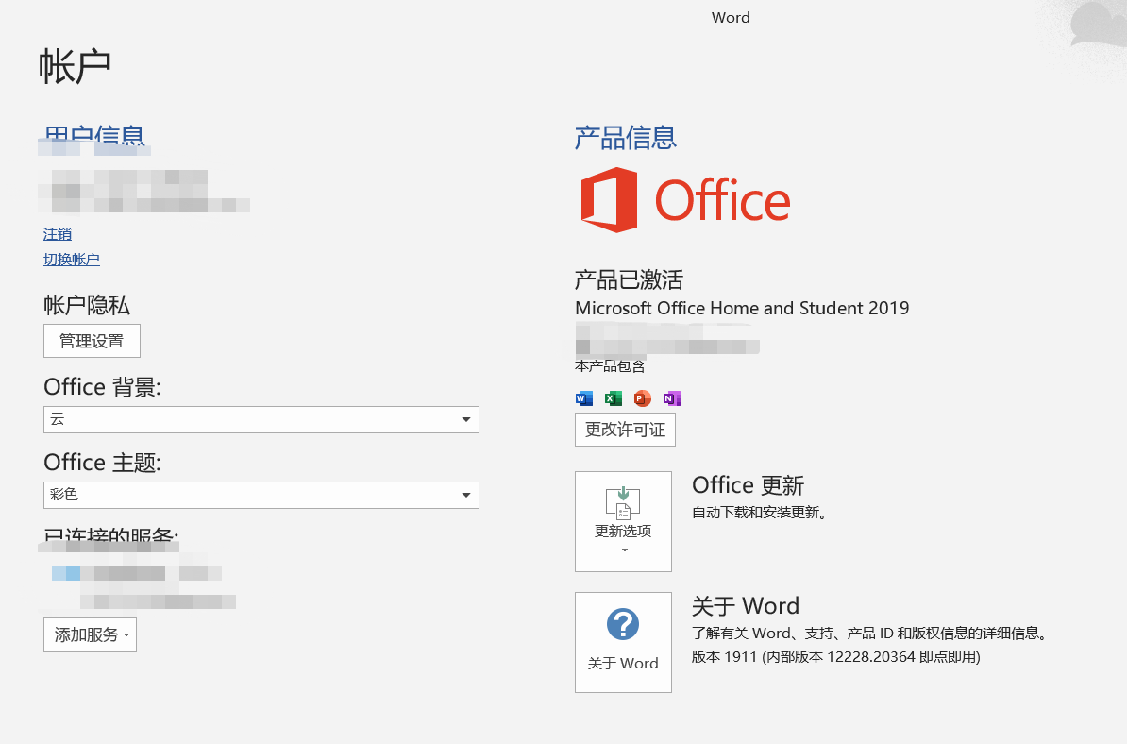
Task: Click the Word app icon under 本产品包含
Action: (584, 398)
